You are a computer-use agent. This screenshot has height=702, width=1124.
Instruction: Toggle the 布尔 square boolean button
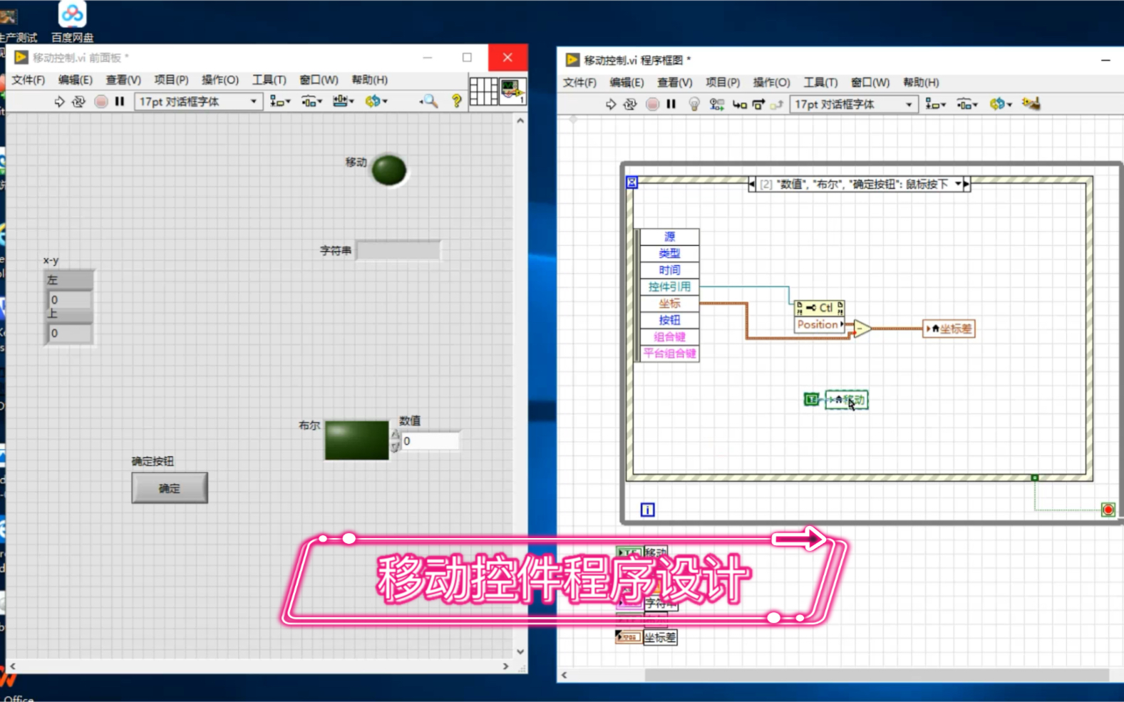[x=357, y=440]
